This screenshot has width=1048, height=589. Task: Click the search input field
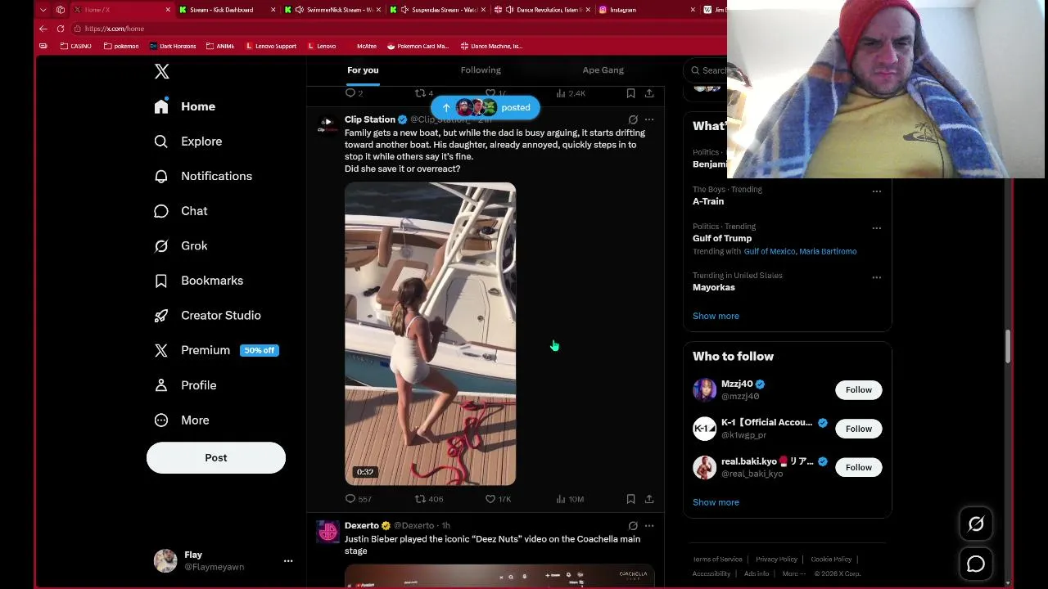[709, 70]
